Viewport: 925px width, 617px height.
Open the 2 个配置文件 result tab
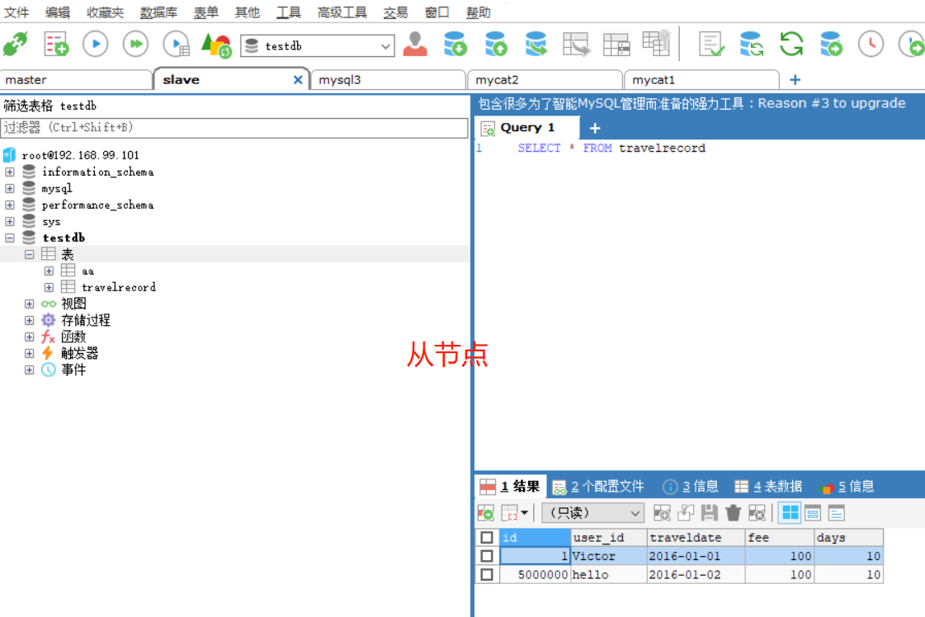point(598,487)
